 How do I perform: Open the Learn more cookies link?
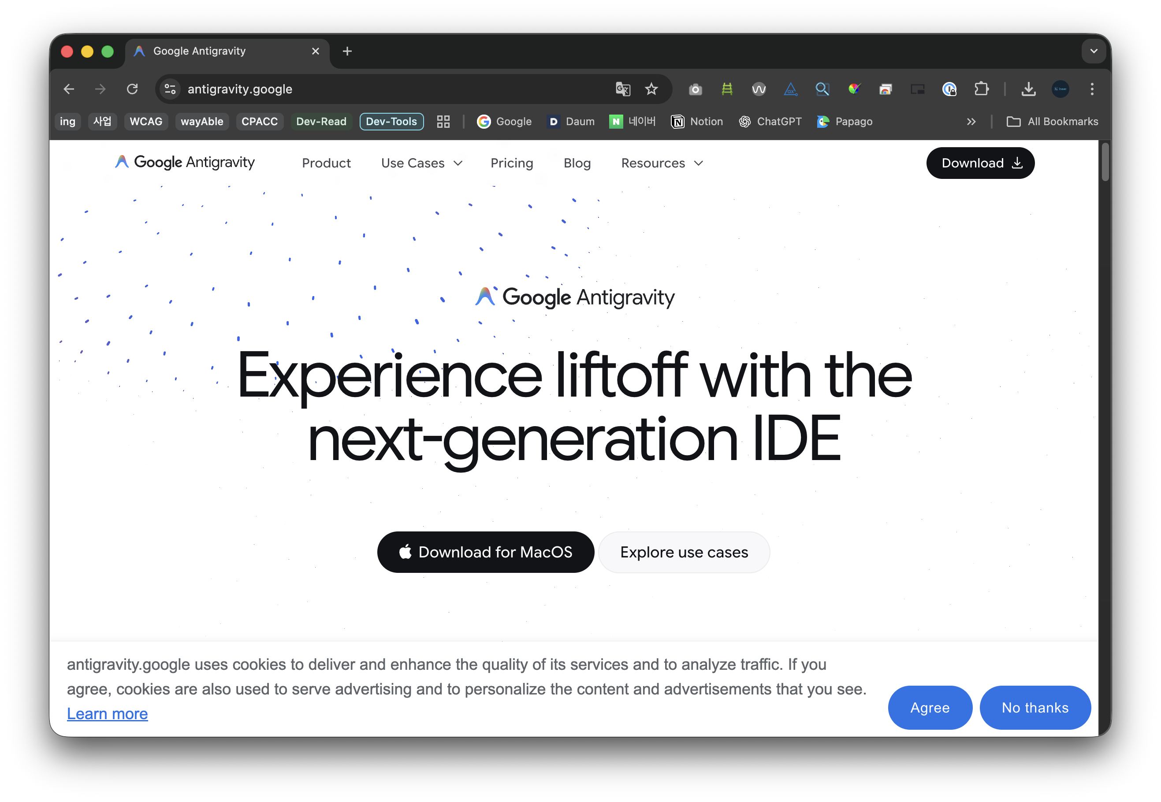107,713
